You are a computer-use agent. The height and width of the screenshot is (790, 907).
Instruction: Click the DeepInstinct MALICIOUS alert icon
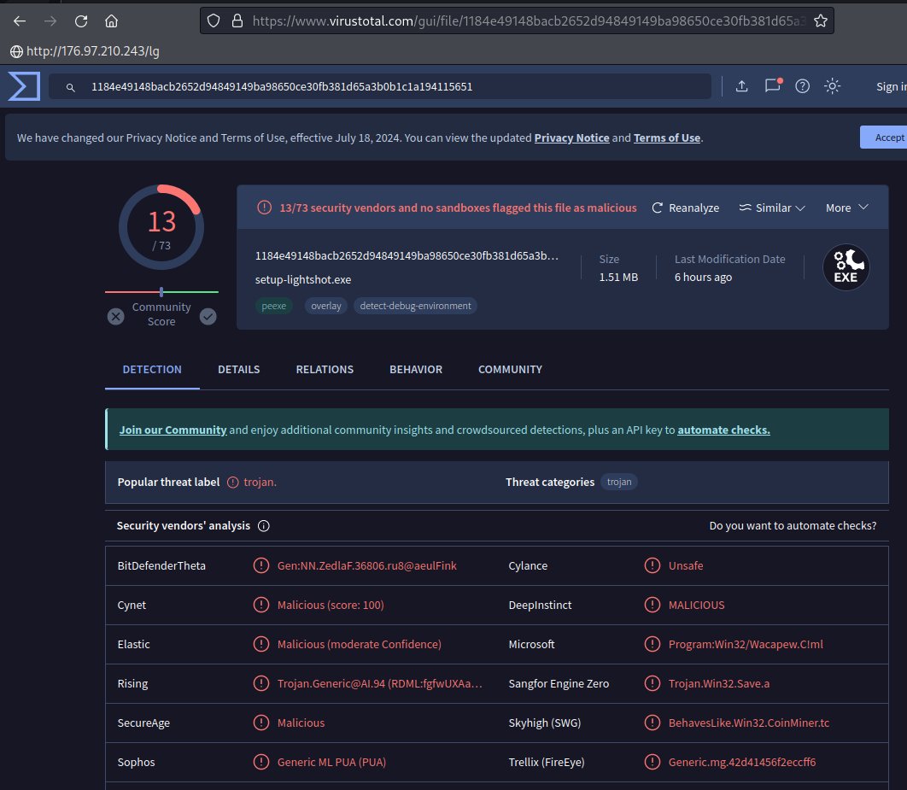[652, 605]
